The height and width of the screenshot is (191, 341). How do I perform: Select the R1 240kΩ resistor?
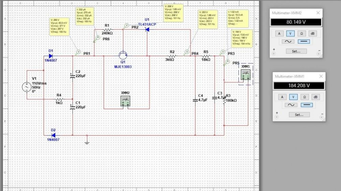[x=106, y=30]
